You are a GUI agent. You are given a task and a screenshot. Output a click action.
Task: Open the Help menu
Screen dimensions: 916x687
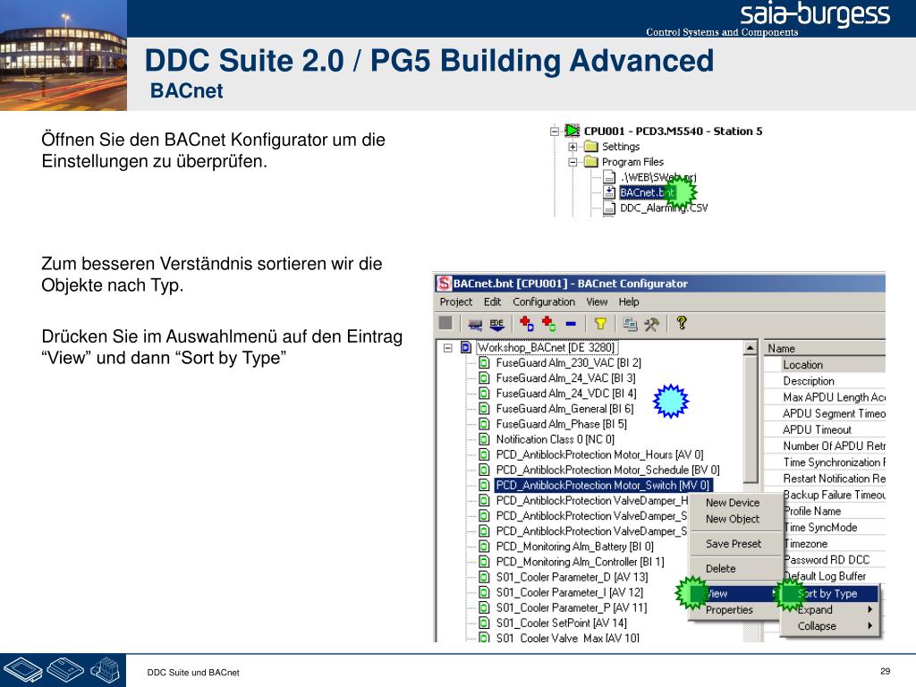[629, 302]
